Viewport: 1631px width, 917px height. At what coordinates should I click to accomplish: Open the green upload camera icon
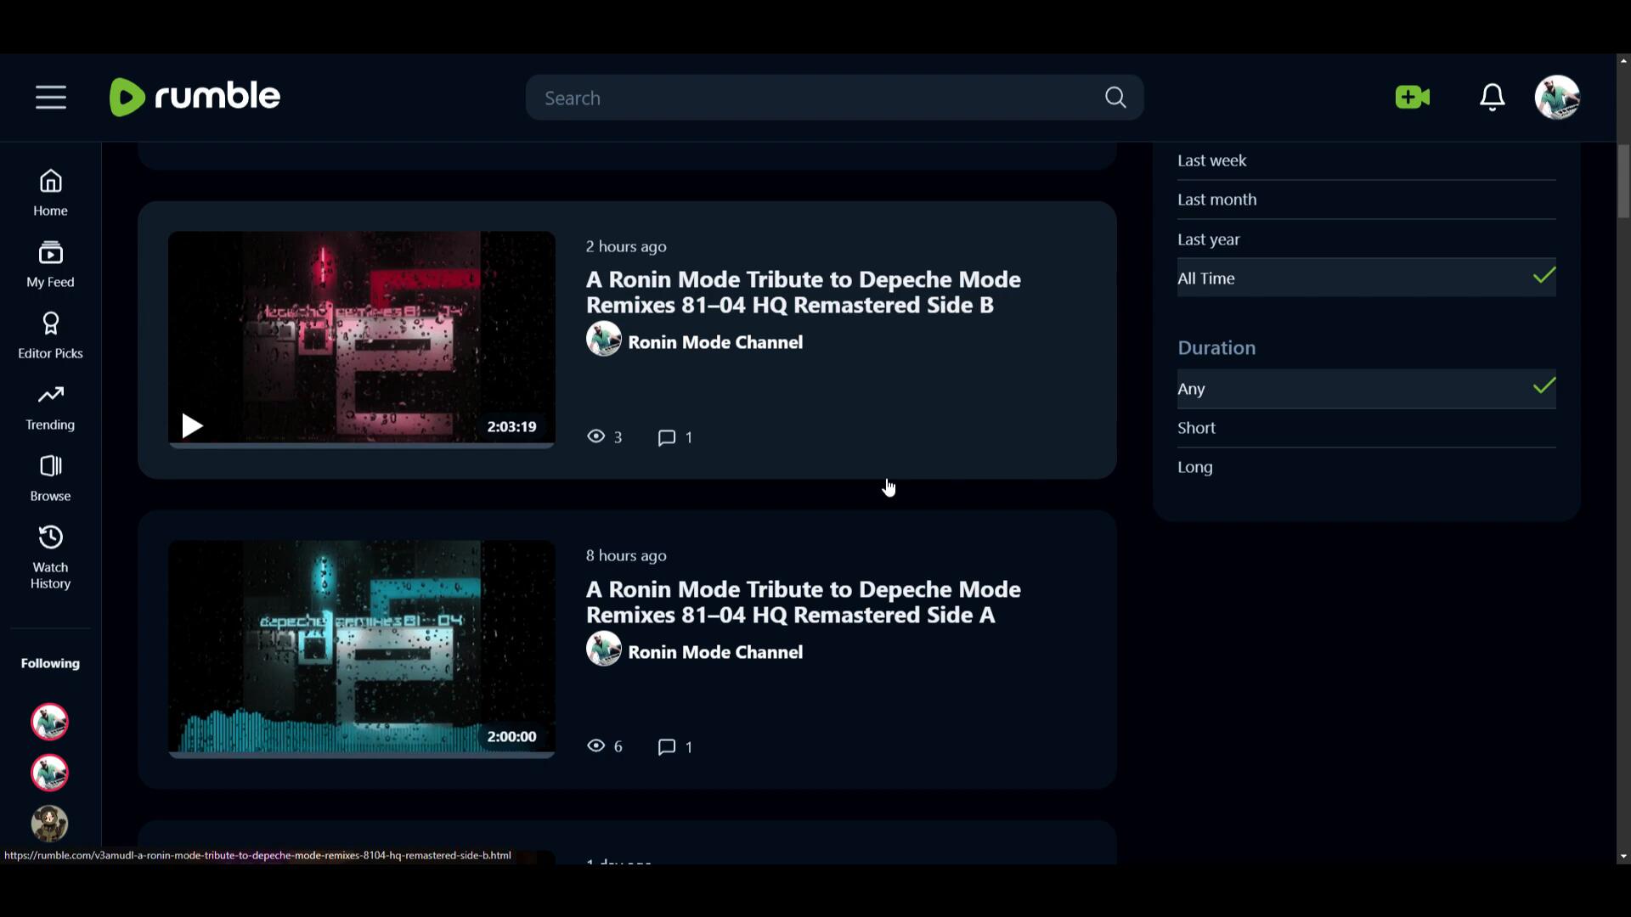point(1412,98)
